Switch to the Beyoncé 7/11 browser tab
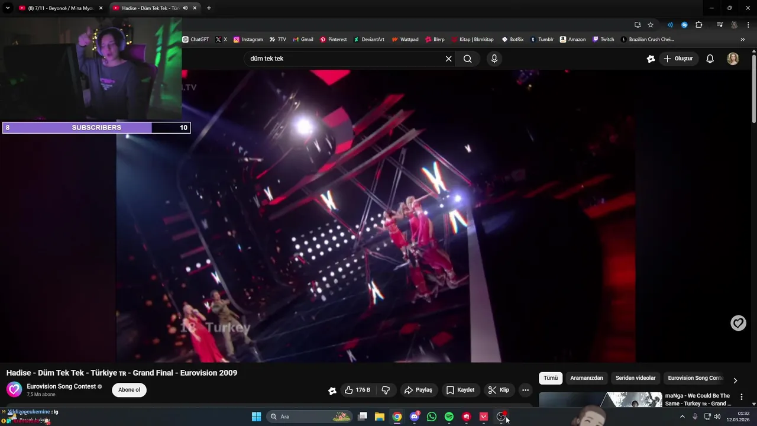The height and width of the screenshot is (426, 757). (x=59, y=8)
